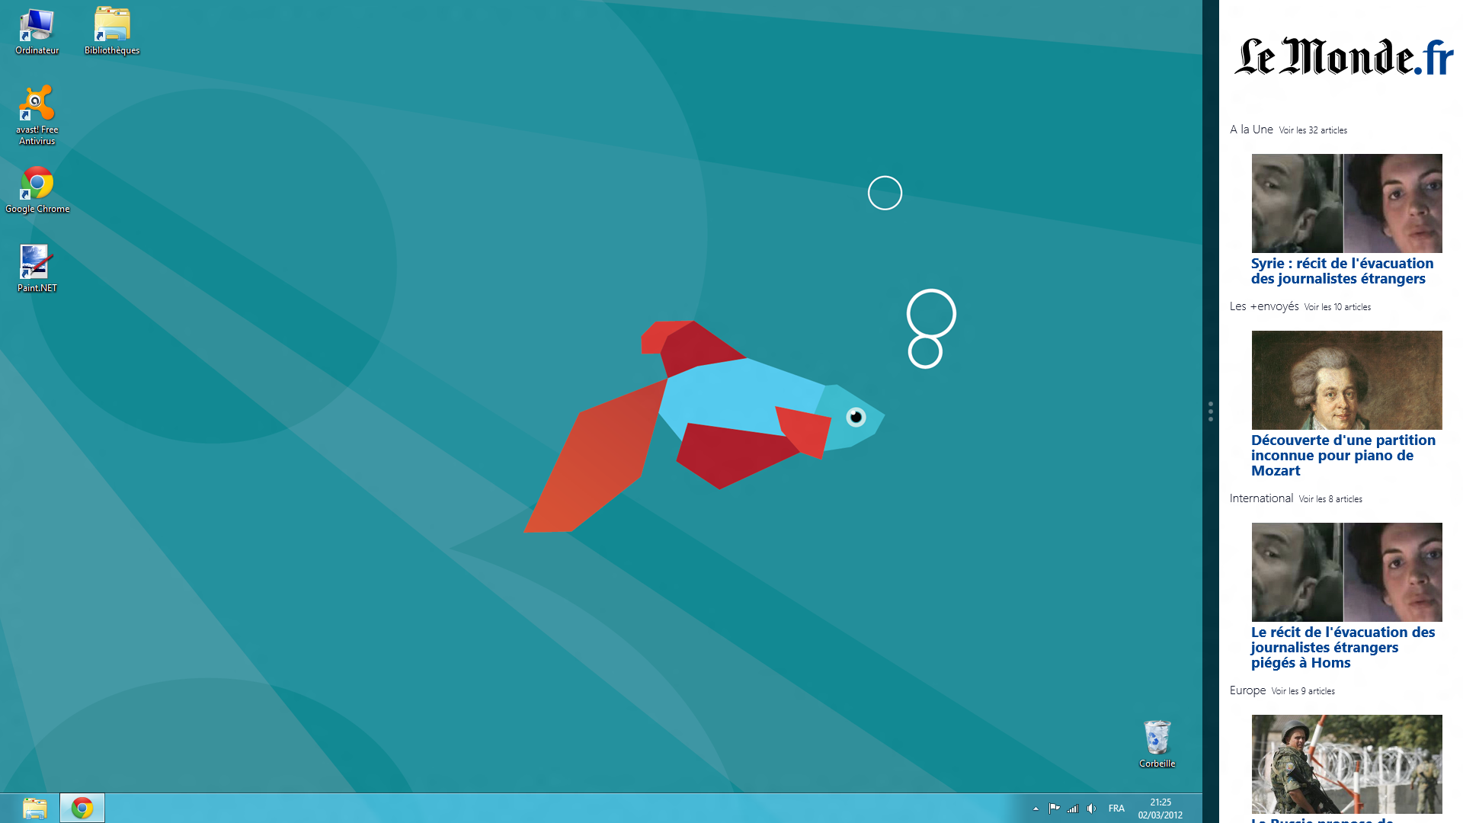
Task: Open the 'Découverte d'une partition inconnue' headline
Action: click(x=1343, y=456)
